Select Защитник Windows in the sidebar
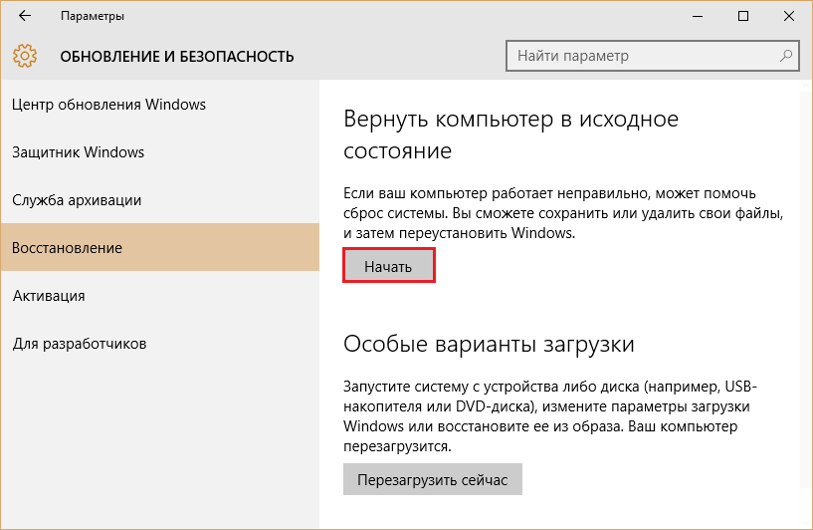 click(79, 152)
